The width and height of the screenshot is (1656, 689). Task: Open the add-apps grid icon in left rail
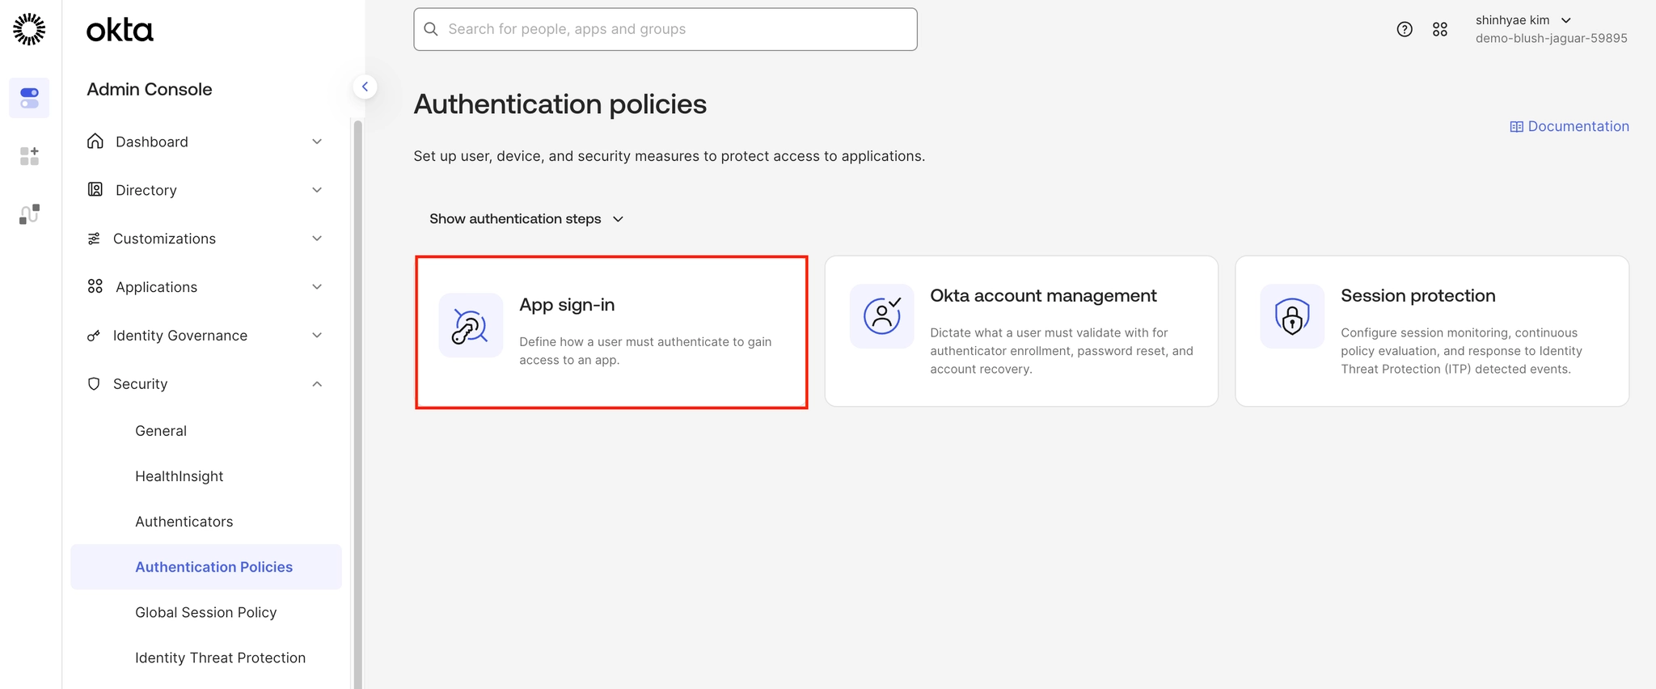(x=29, y=156)
